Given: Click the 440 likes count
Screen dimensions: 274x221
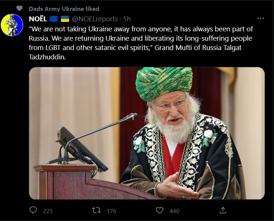Looking at the screenshot, I should pyautogui.click(x=174, y=211).
